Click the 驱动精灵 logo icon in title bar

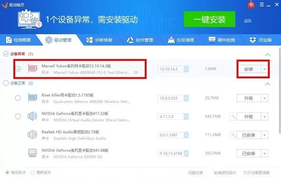[x=5, y=5]
